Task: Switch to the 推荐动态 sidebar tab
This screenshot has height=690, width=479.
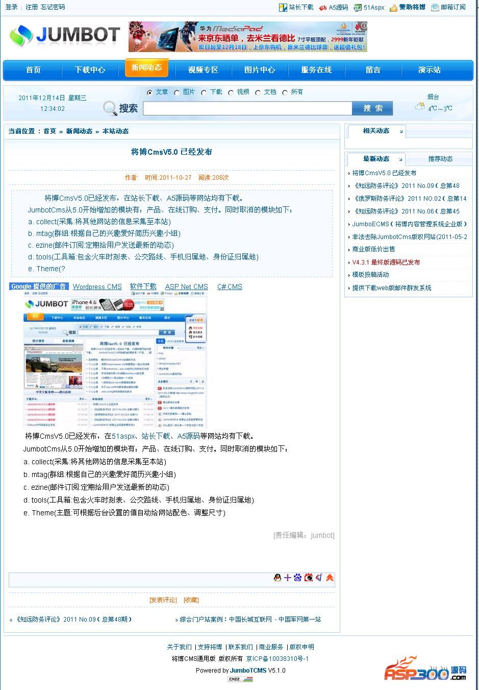Action: pos(440,159)
